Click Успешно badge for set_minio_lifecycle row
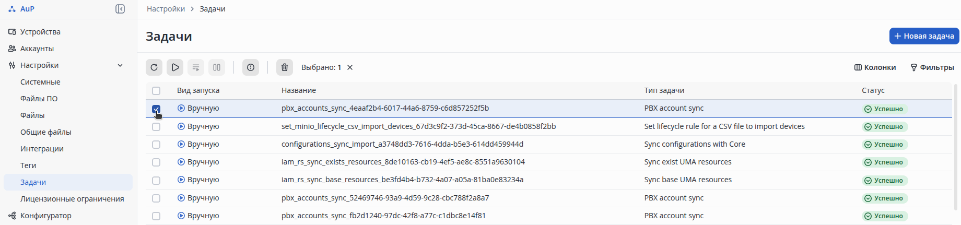Image resolution: width=961 pixels, height=225 pixels. (x=885, y=127)
